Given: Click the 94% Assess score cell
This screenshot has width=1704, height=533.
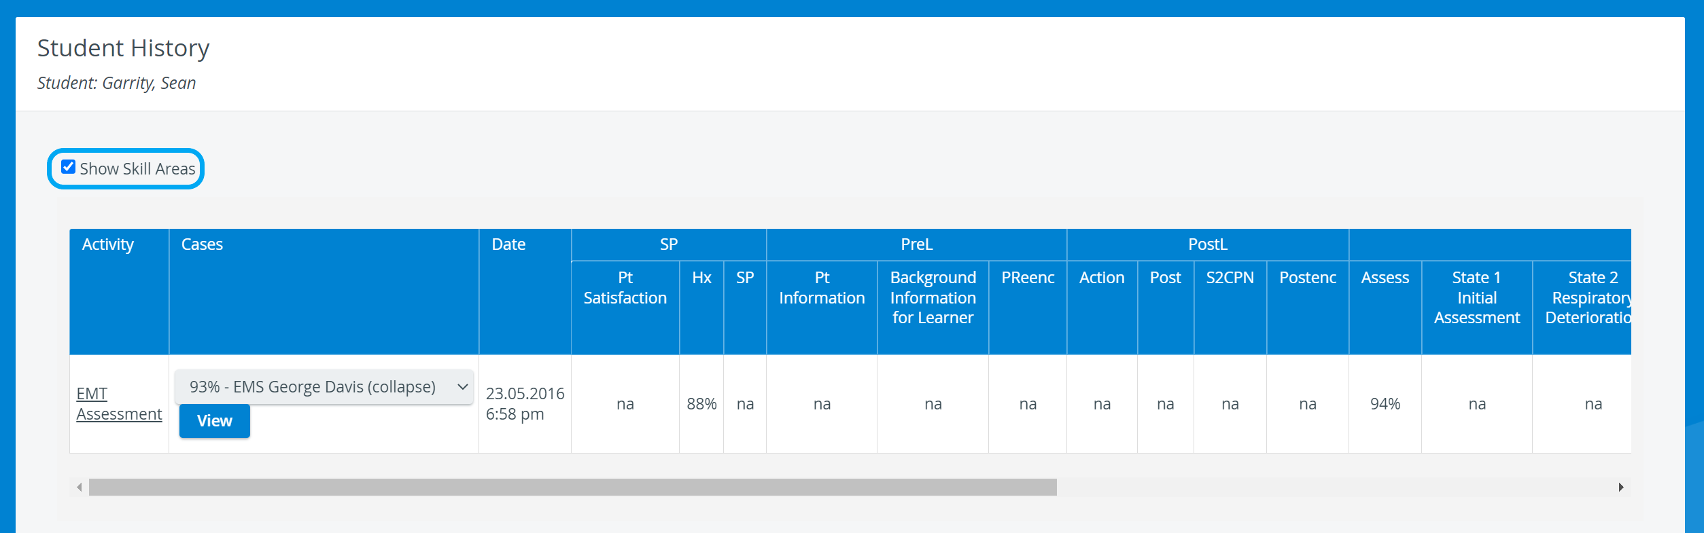Looking at the screenshot, I should (1385, 404).
